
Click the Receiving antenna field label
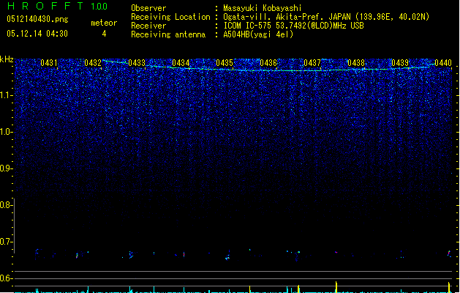point(168,34)
